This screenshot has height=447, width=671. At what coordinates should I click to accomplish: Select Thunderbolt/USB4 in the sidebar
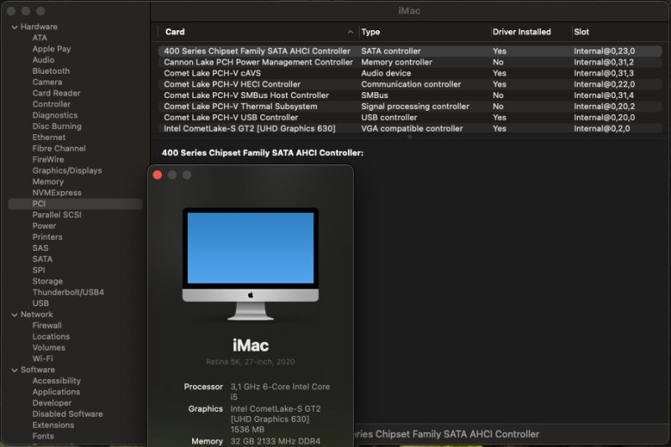[x=68, y=293]
